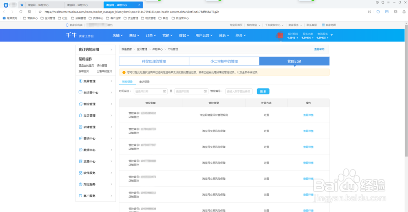The width and height of the screenshot is (408, 212).
Task: Open calendar icon of start date field
Action: pyautogui.click(x=164, y=91)
